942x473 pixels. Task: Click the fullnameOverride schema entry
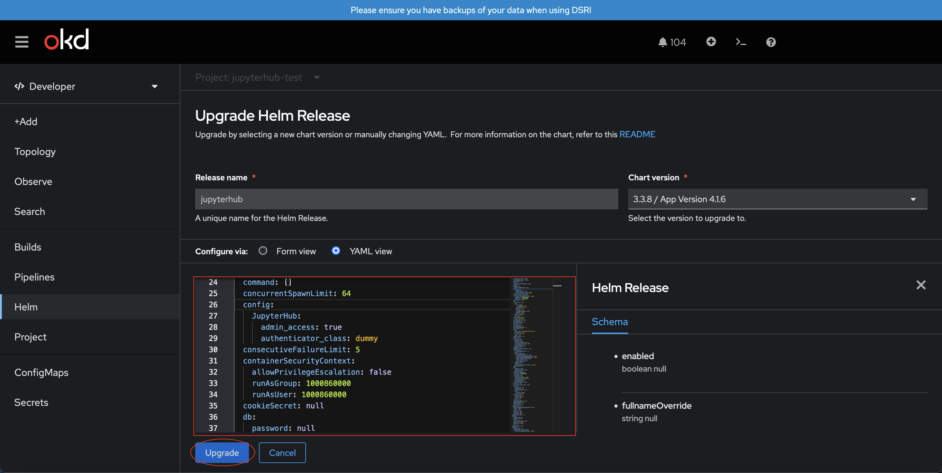coord(656,406)
